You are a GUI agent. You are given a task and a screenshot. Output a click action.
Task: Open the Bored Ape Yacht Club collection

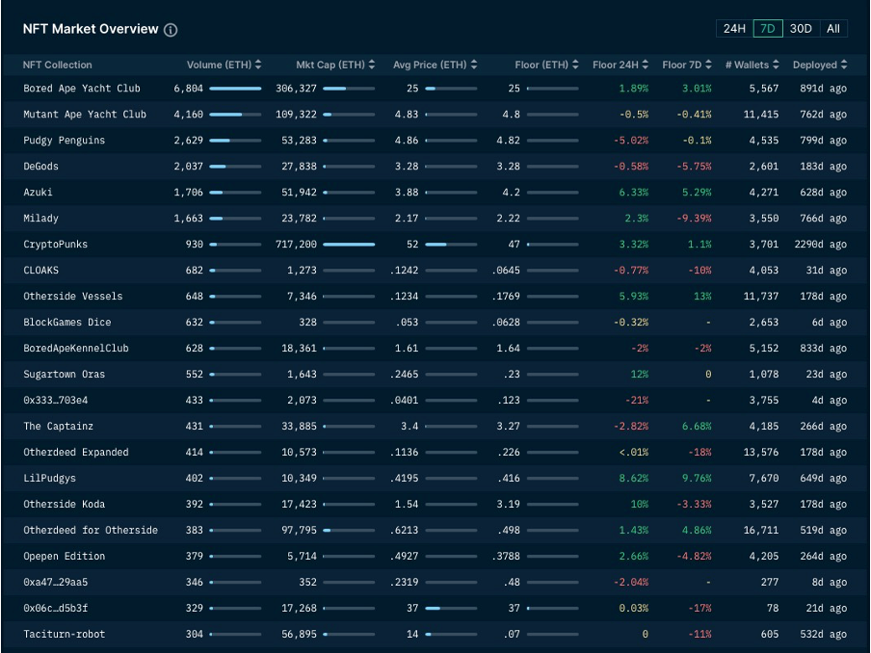click(82, 89)
